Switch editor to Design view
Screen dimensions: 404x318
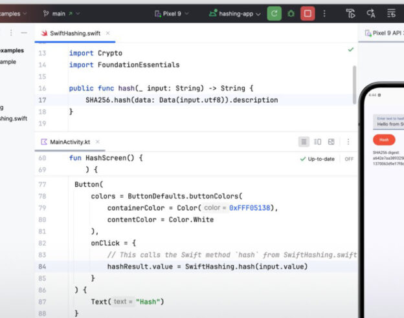tap(331, 142)
